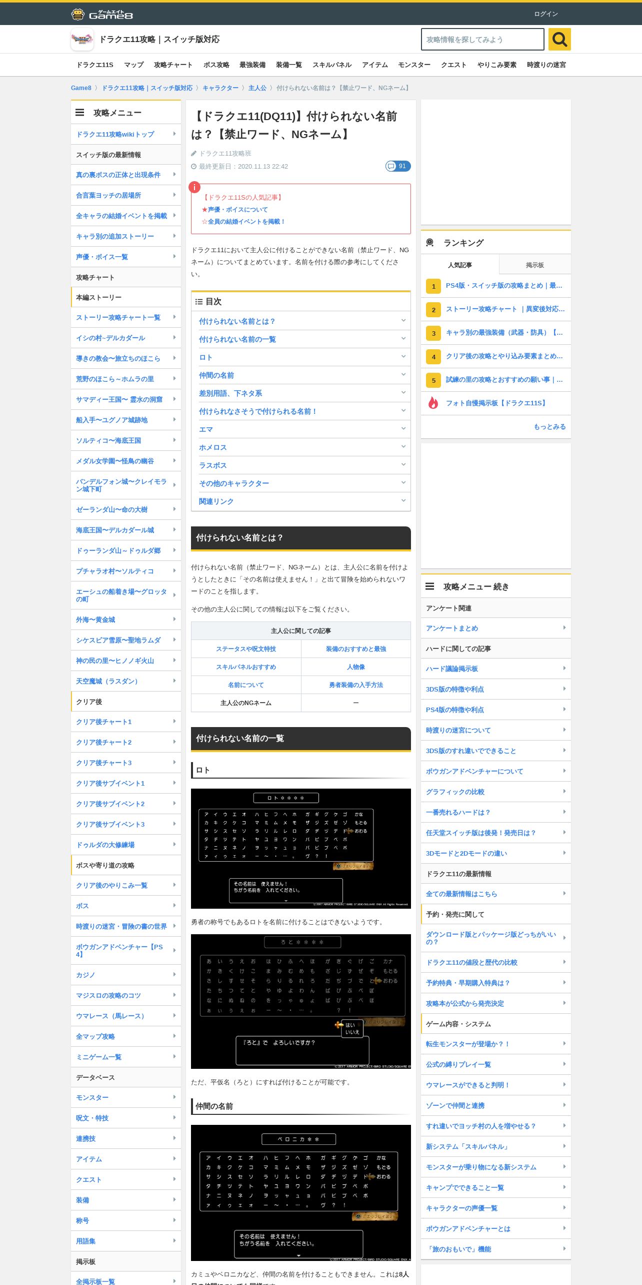
Task: Click the arrow on アンケートまとめ row
Action: tap(564, 628)
